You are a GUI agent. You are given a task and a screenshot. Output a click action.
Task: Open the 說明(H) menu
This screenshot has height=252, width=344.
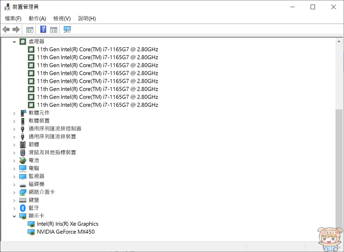point(87,18)
